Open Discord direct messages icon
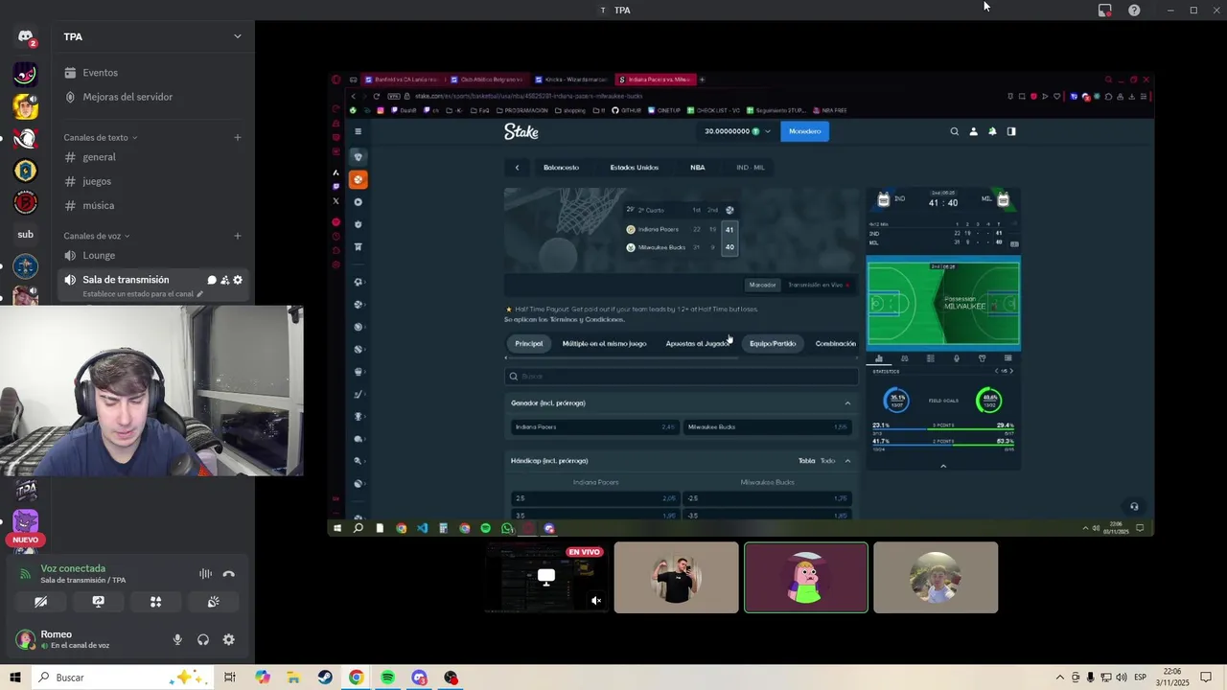Screen dimensions: 1227x690 (x=26, y=37)
